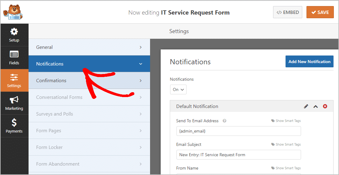This screenshot has width=339, height=175.
Task: Expand Confirmations via its chevron arrow
Action: (x=141, y=80)
